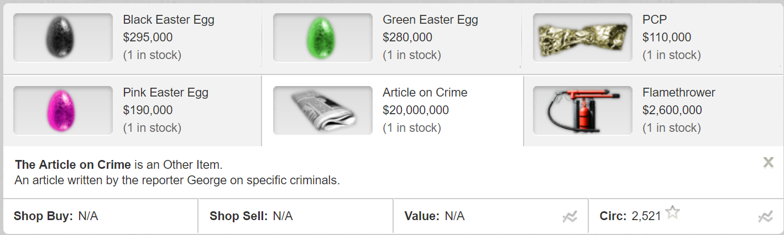The height and width of the screenshot is (235, 784).
Task: Click the Shop Sell N/A cell
Action: (283, 216)
